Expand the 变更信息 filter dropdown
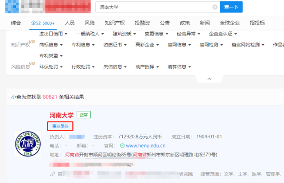This screenshot has height=183, width=284. pos(156,34)
